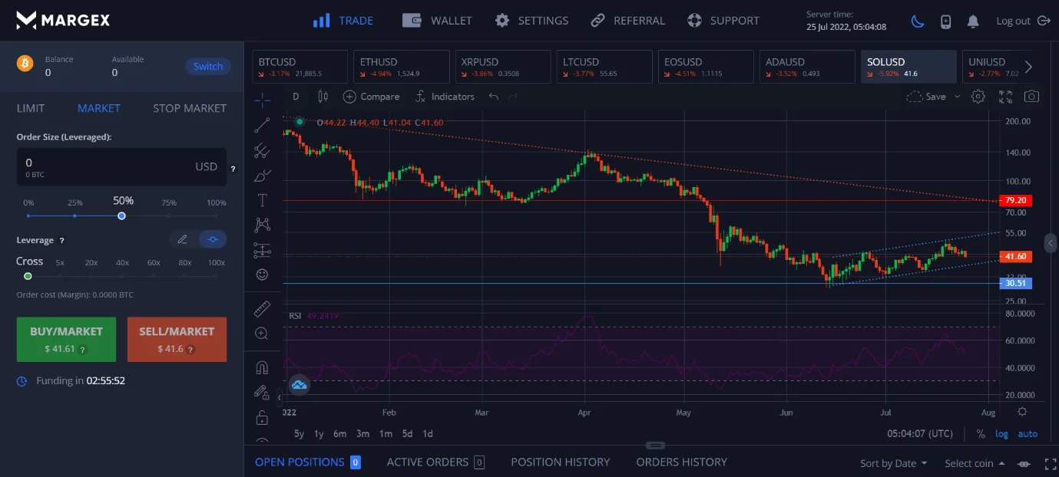Open chart settings gear icon
This screenshot has height=477, width=1059.
[978, 97]
